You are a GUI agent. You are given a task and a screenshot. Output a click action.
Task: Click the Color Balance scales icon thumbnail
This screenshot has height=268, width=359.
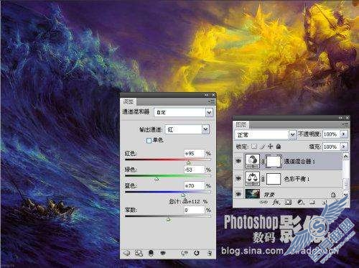(253, 178)
